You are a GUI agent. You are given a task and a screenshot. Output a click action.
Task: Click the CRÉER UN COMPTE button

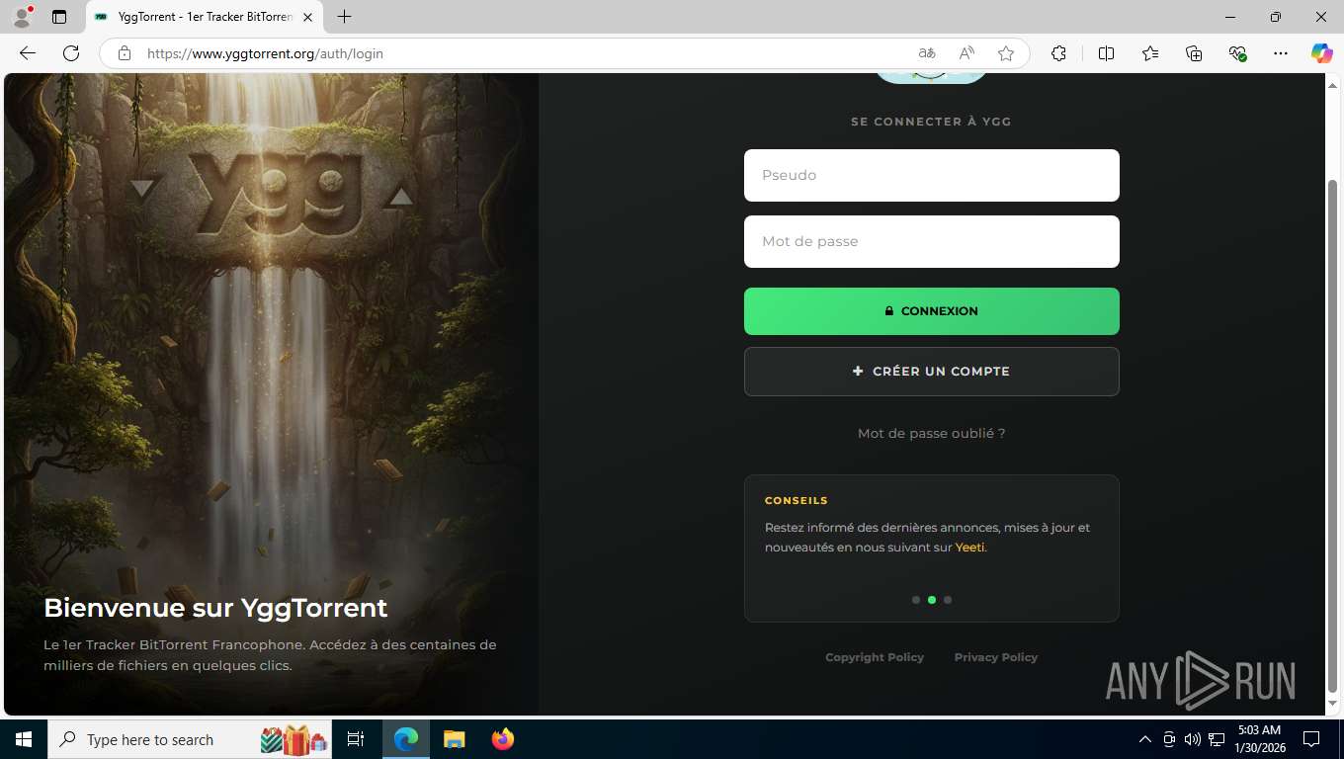point(931,372)
